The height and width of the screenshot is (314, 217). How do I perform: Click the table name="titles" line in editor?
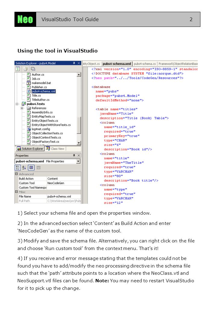pyautogui.click(x=117, y=109)
